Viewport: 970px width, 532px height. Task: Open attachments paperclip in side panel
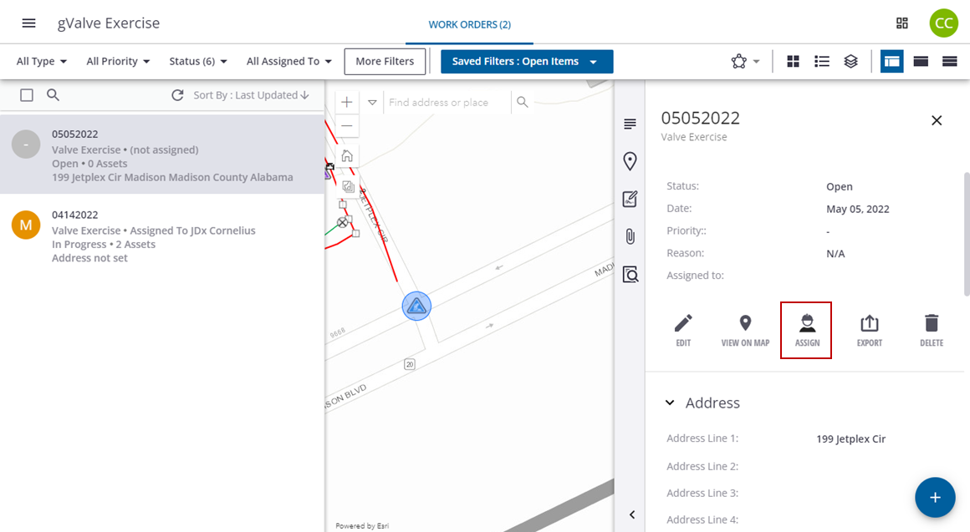[x=630, y=236]
